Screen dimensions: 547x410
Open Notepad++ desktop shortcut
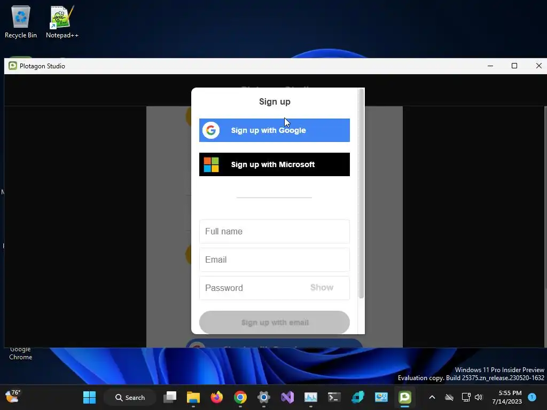coord(62,21)
